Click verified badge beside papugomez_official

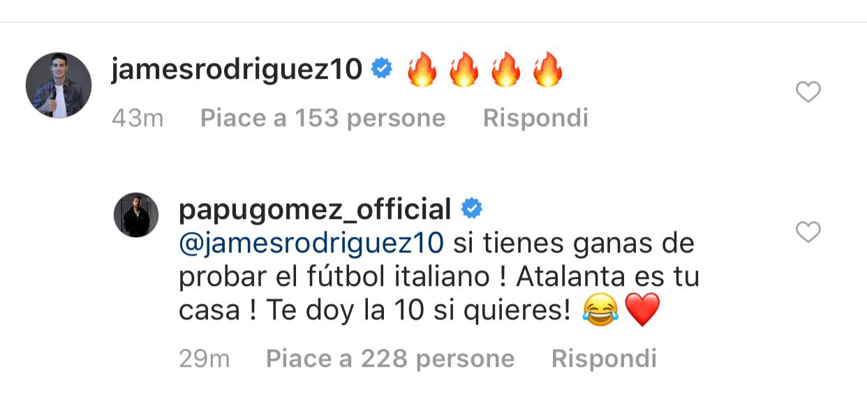[471, 208]
